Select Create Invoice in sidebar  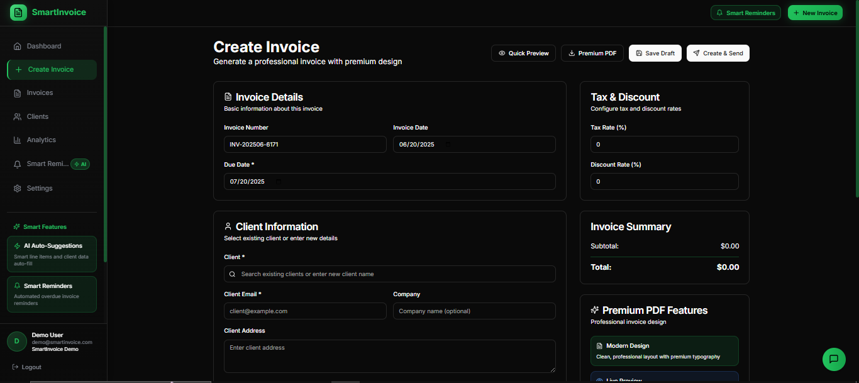point(52,70)
